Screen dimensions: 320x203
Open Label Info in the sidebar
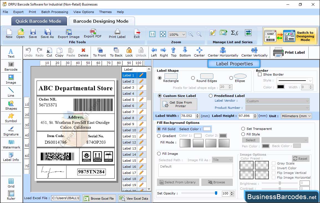coord(11,157)
